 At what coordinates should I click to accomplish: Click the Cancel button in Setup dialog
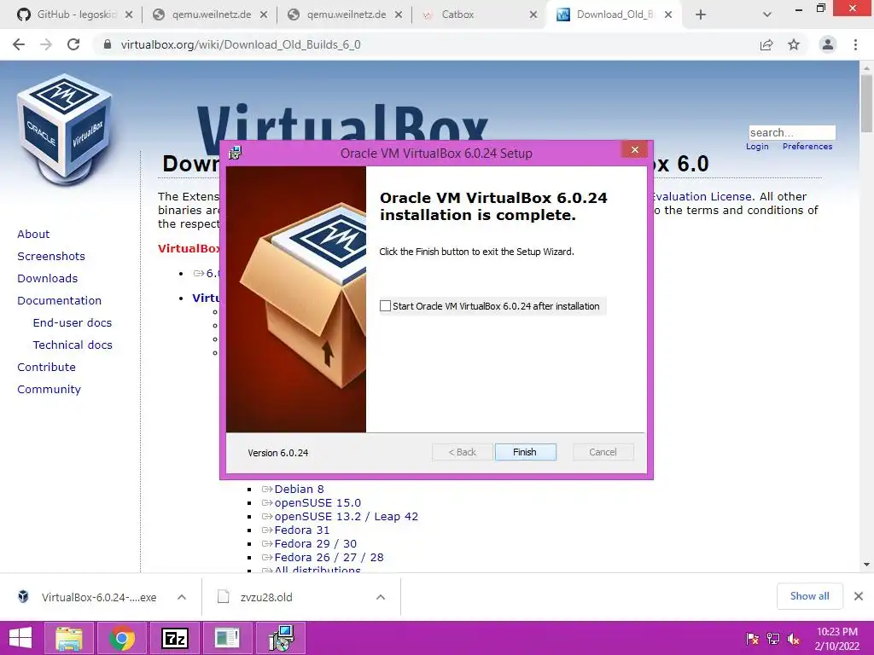coord(603,452)
